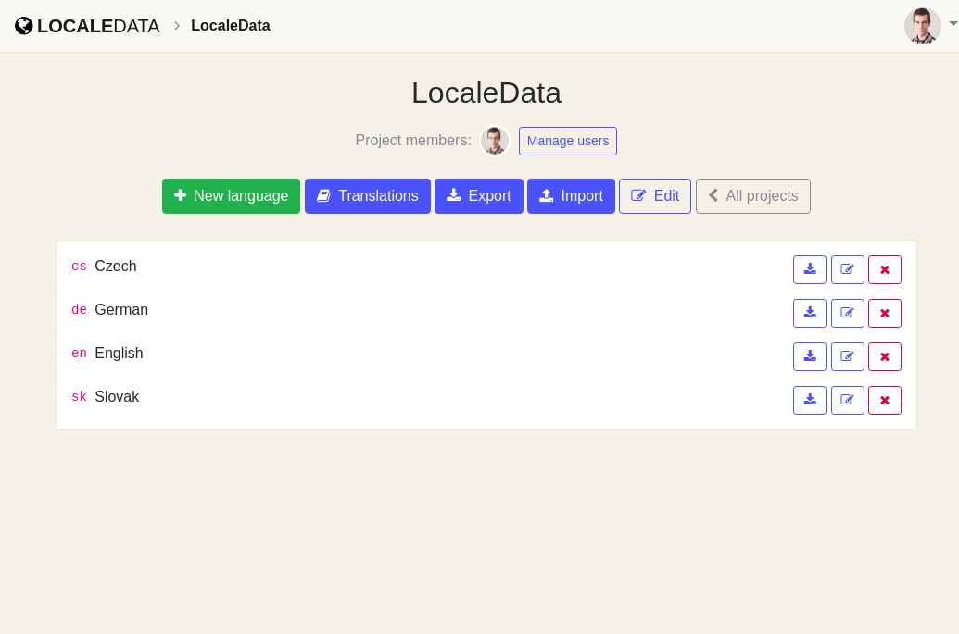
Task: Add a New language
Action: [x=232, y=196]
